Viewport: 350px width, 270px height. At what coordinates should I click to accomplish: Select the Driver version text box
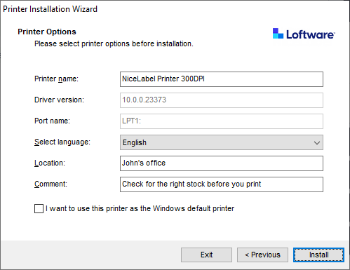coord(222,100)
